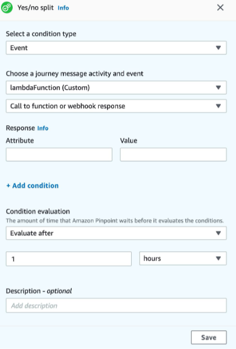Open the hours time unit dropdown
This screenshot has width=236, height=349.
(183, 258)
